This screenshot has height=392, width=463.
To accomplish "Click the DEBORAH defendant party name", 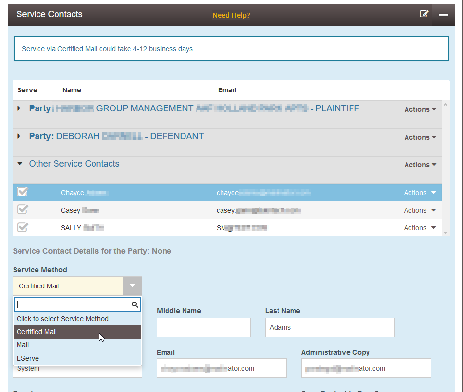I will 116,136.
